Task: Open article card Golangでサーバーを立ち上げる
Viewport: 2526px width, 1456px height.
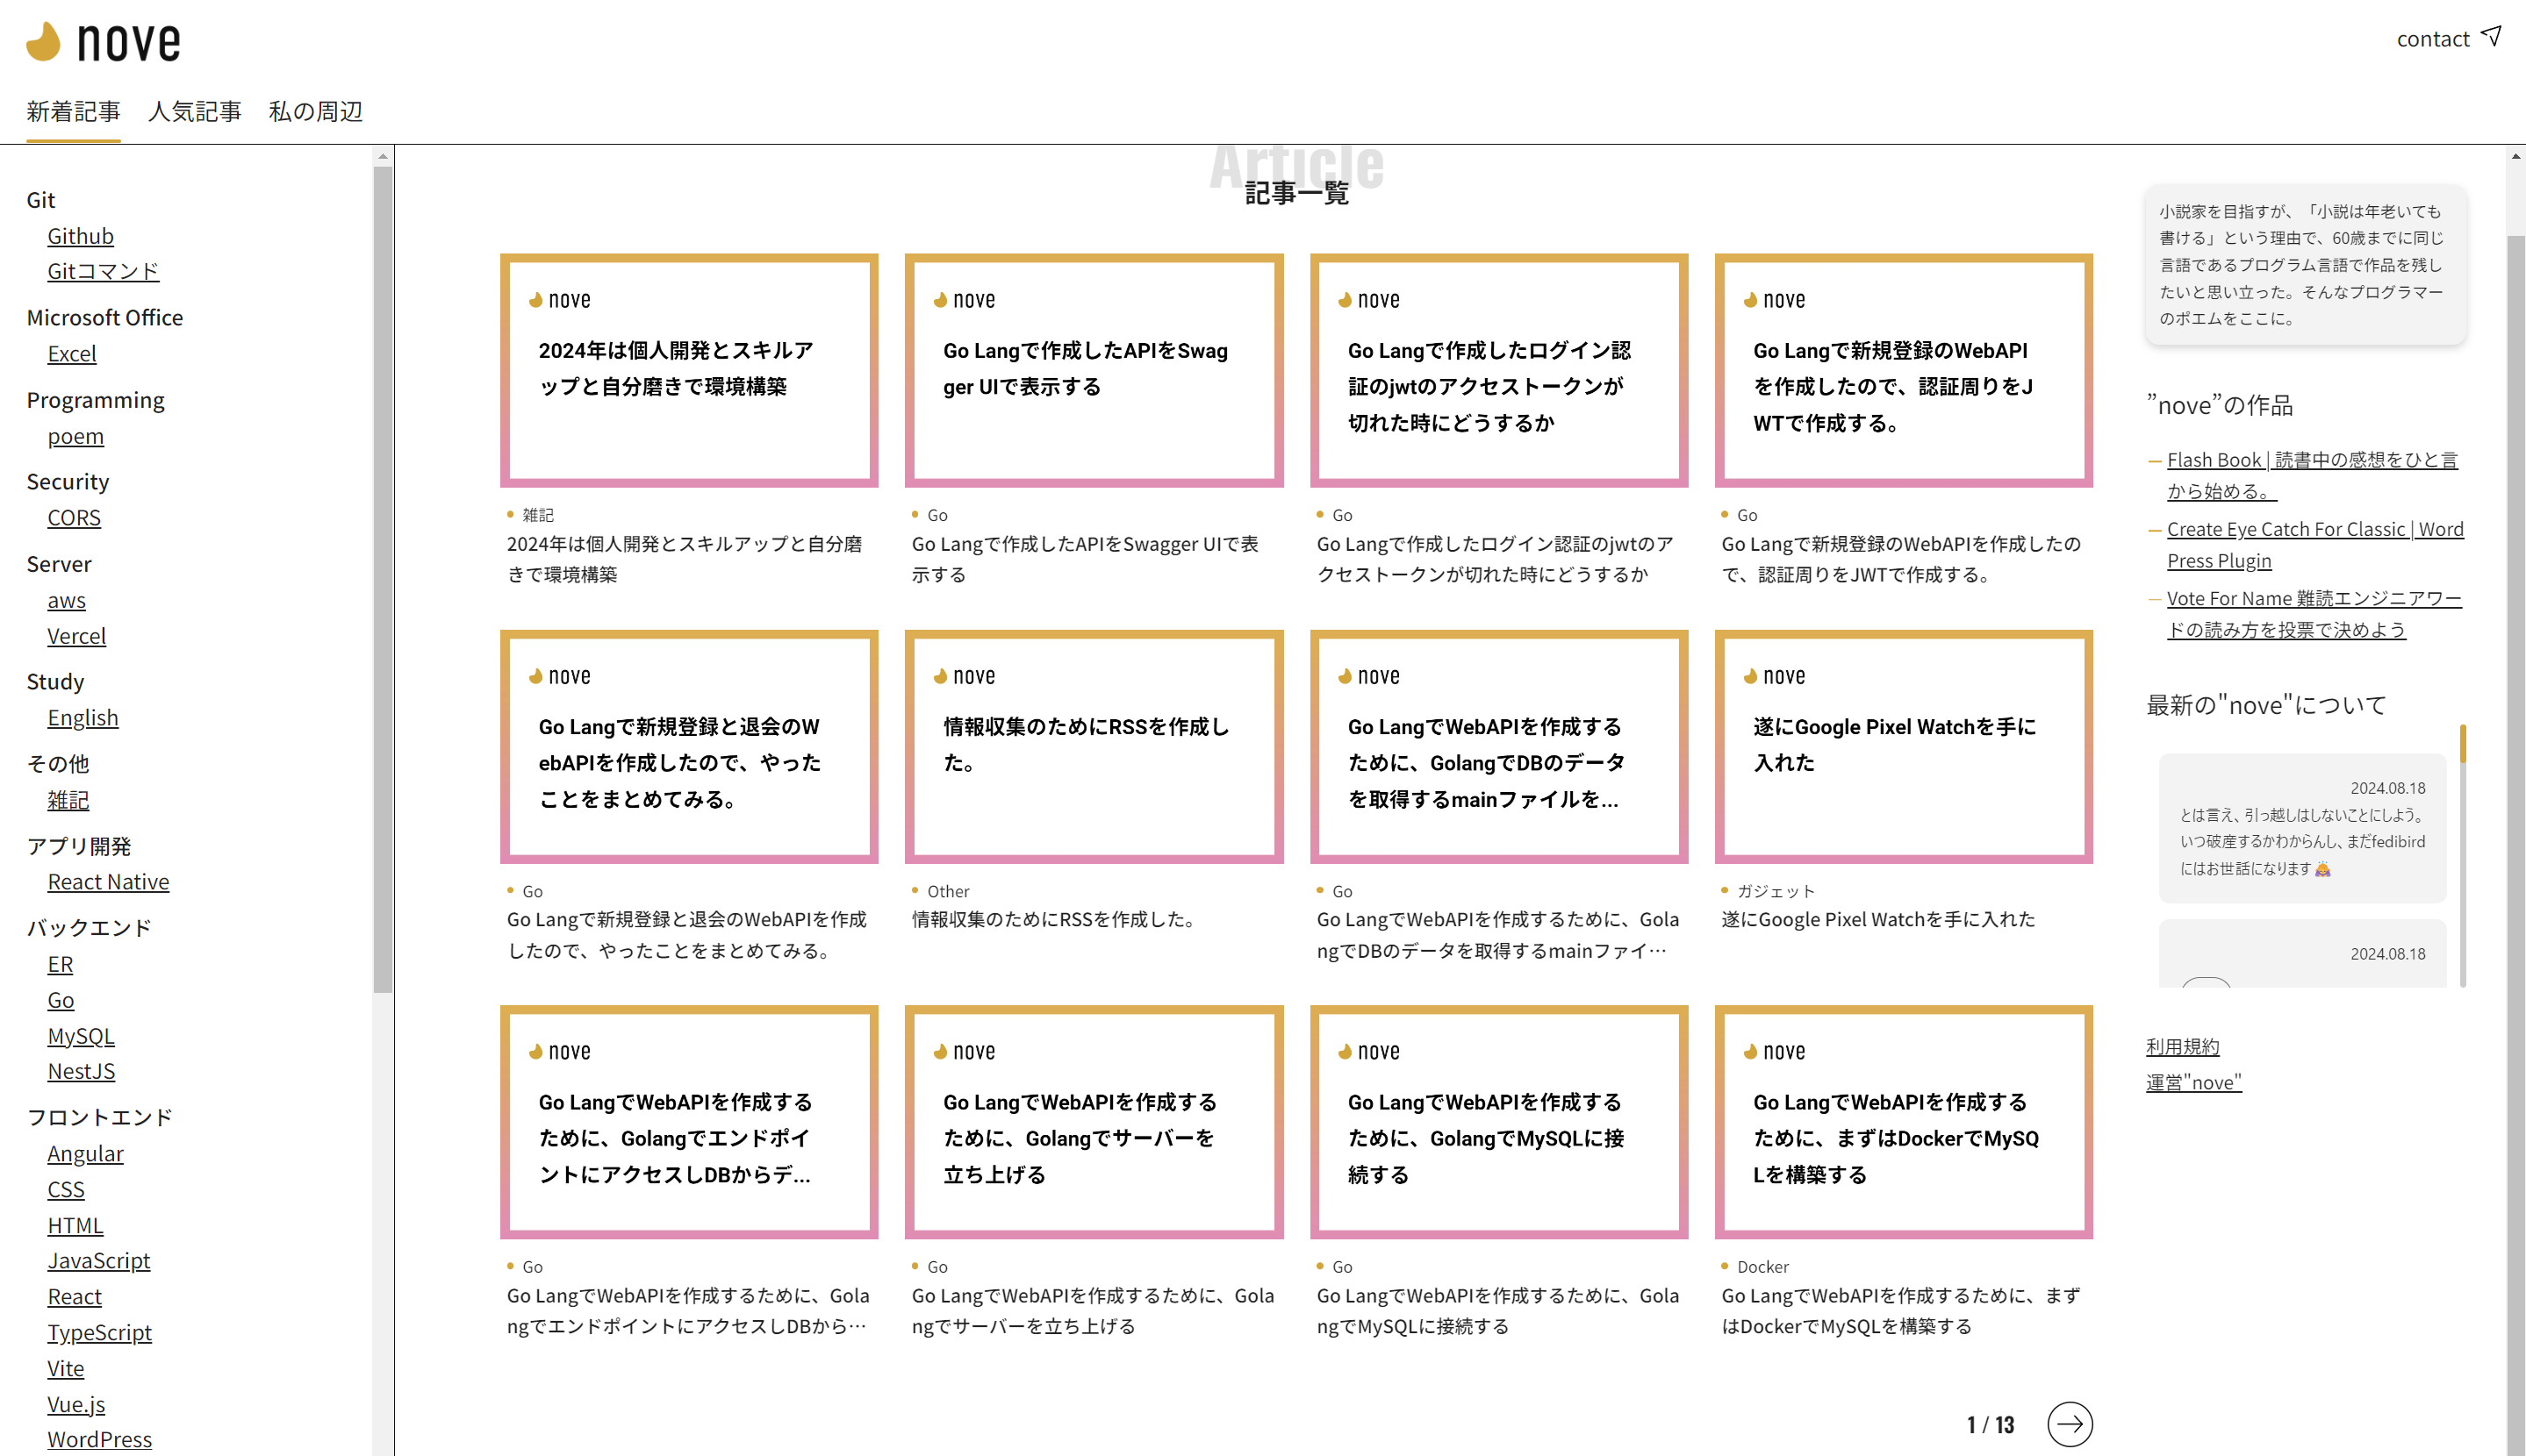Action: point(1094,1122)
